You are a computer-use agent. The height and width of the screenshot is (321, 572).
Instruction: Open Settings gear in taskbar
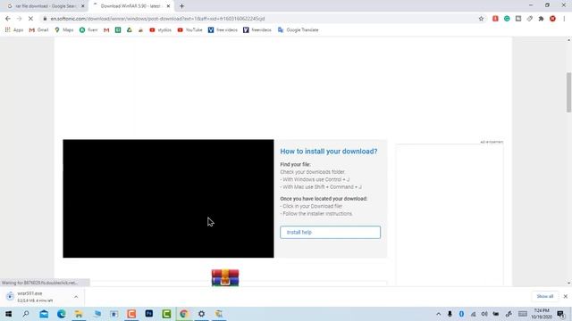[x=201, y=314]
